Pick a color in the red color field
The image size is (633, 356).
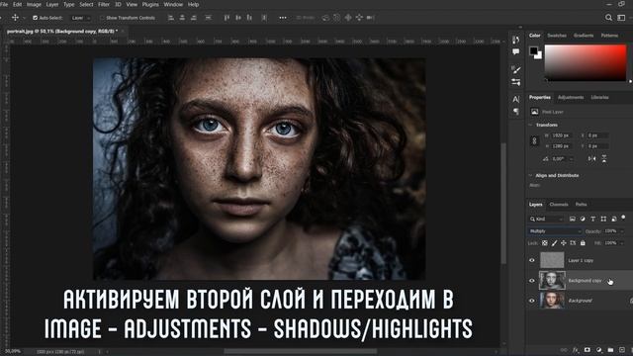pyautogui.click(x=586, y=62)
